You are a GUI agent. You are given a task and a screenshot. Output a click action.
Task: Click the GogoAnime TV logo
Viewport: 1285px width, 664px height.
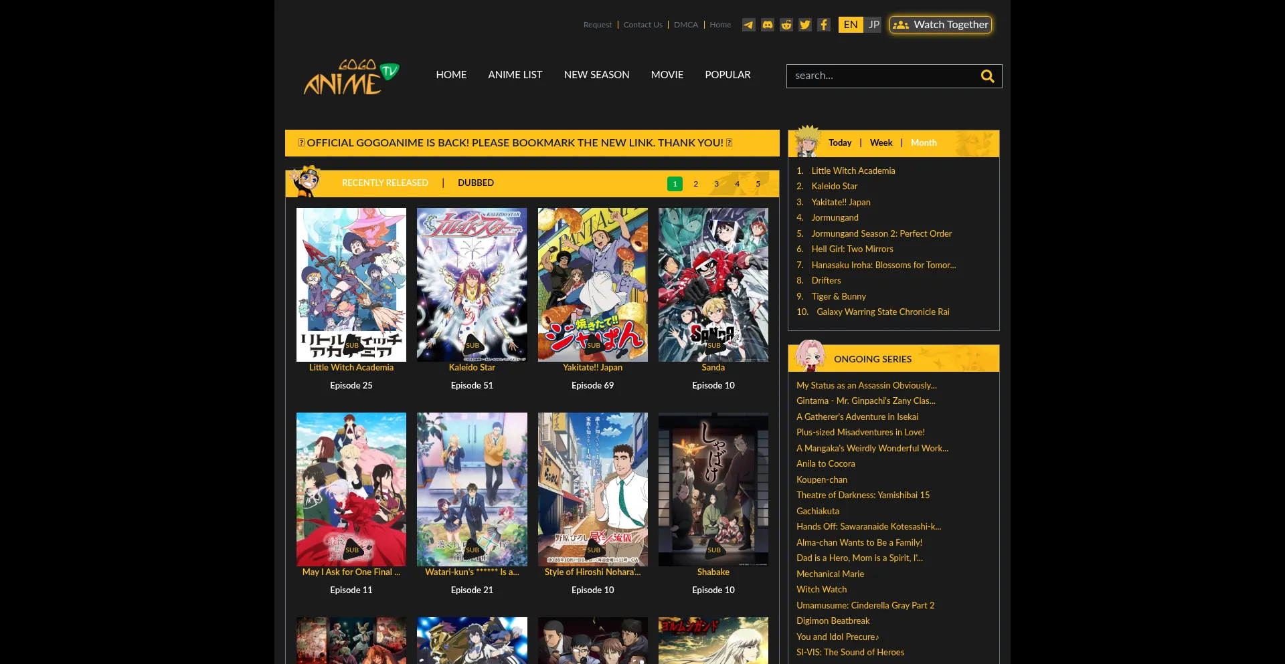tap(351, 77)
